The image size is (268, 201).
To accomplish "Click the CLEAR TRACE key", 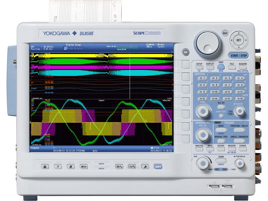I will coord(132,166).
